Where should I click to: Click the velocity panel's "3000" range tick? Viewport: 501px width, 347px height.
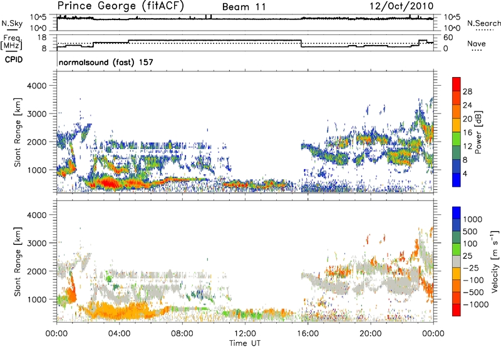(36, 243)
